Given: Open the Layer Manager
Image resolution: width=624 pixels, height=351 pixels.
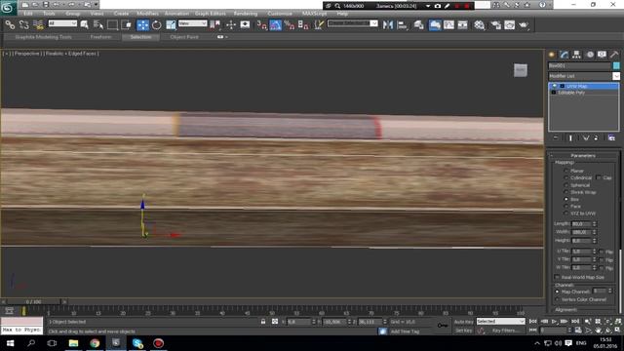Looking at the screenshot, I should pos(418,25).
